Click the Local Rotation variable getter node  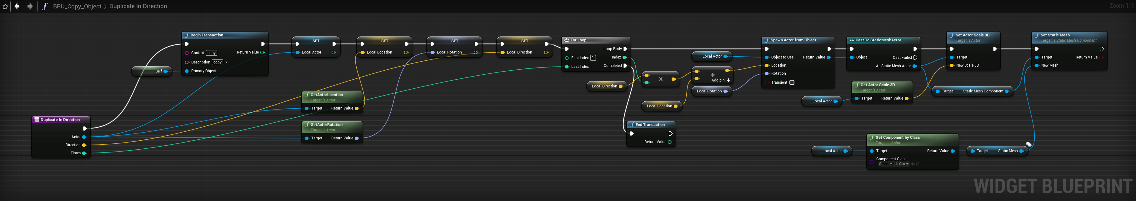coord(712,91)
